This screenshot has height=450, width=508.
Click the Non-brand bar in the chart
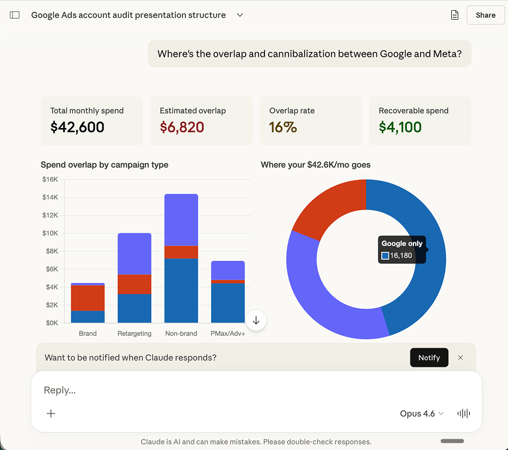181,257
